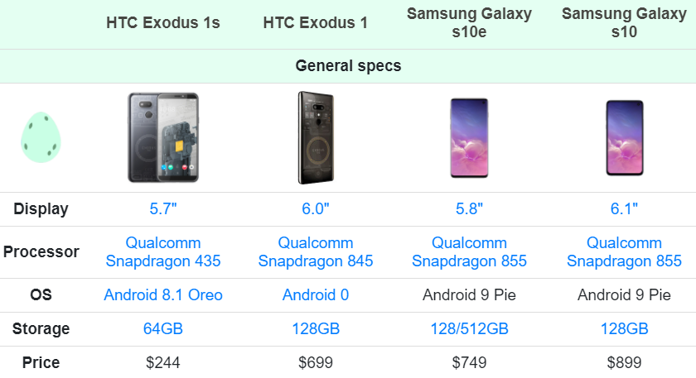Open the Android 8.1 Oreo link
Image resolution: width=696 pixels, height=378 pixels.
tap(163, 294)
